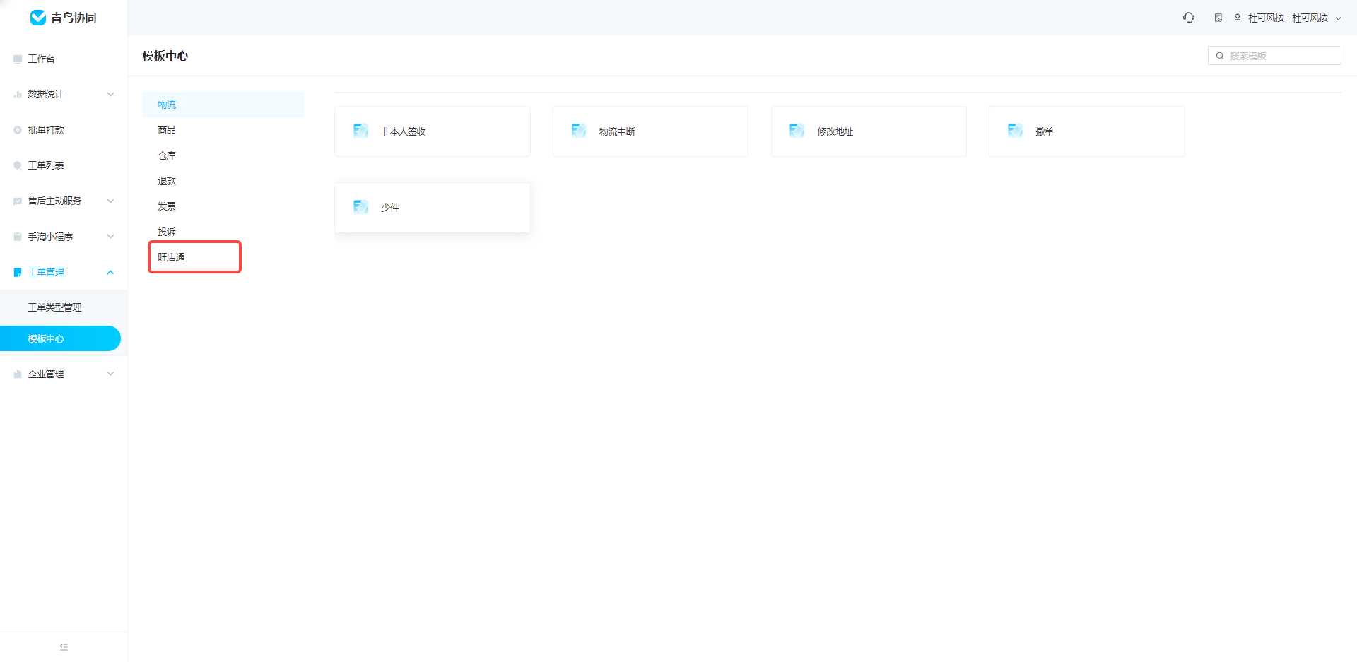The height and width of the screenshot is (662, 1357).
Task: Select the 投诉 category
Action: click(223, 232)
